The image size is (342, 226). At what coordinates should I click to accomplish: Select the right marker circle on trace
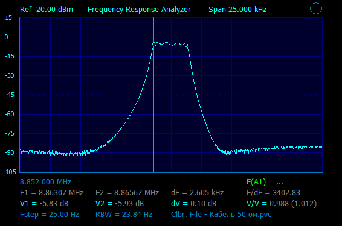(x=186, y=45)
